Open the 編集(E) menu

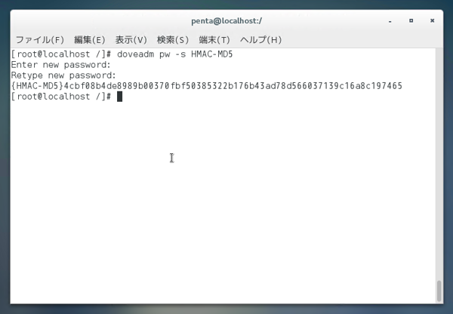(90, 39)
